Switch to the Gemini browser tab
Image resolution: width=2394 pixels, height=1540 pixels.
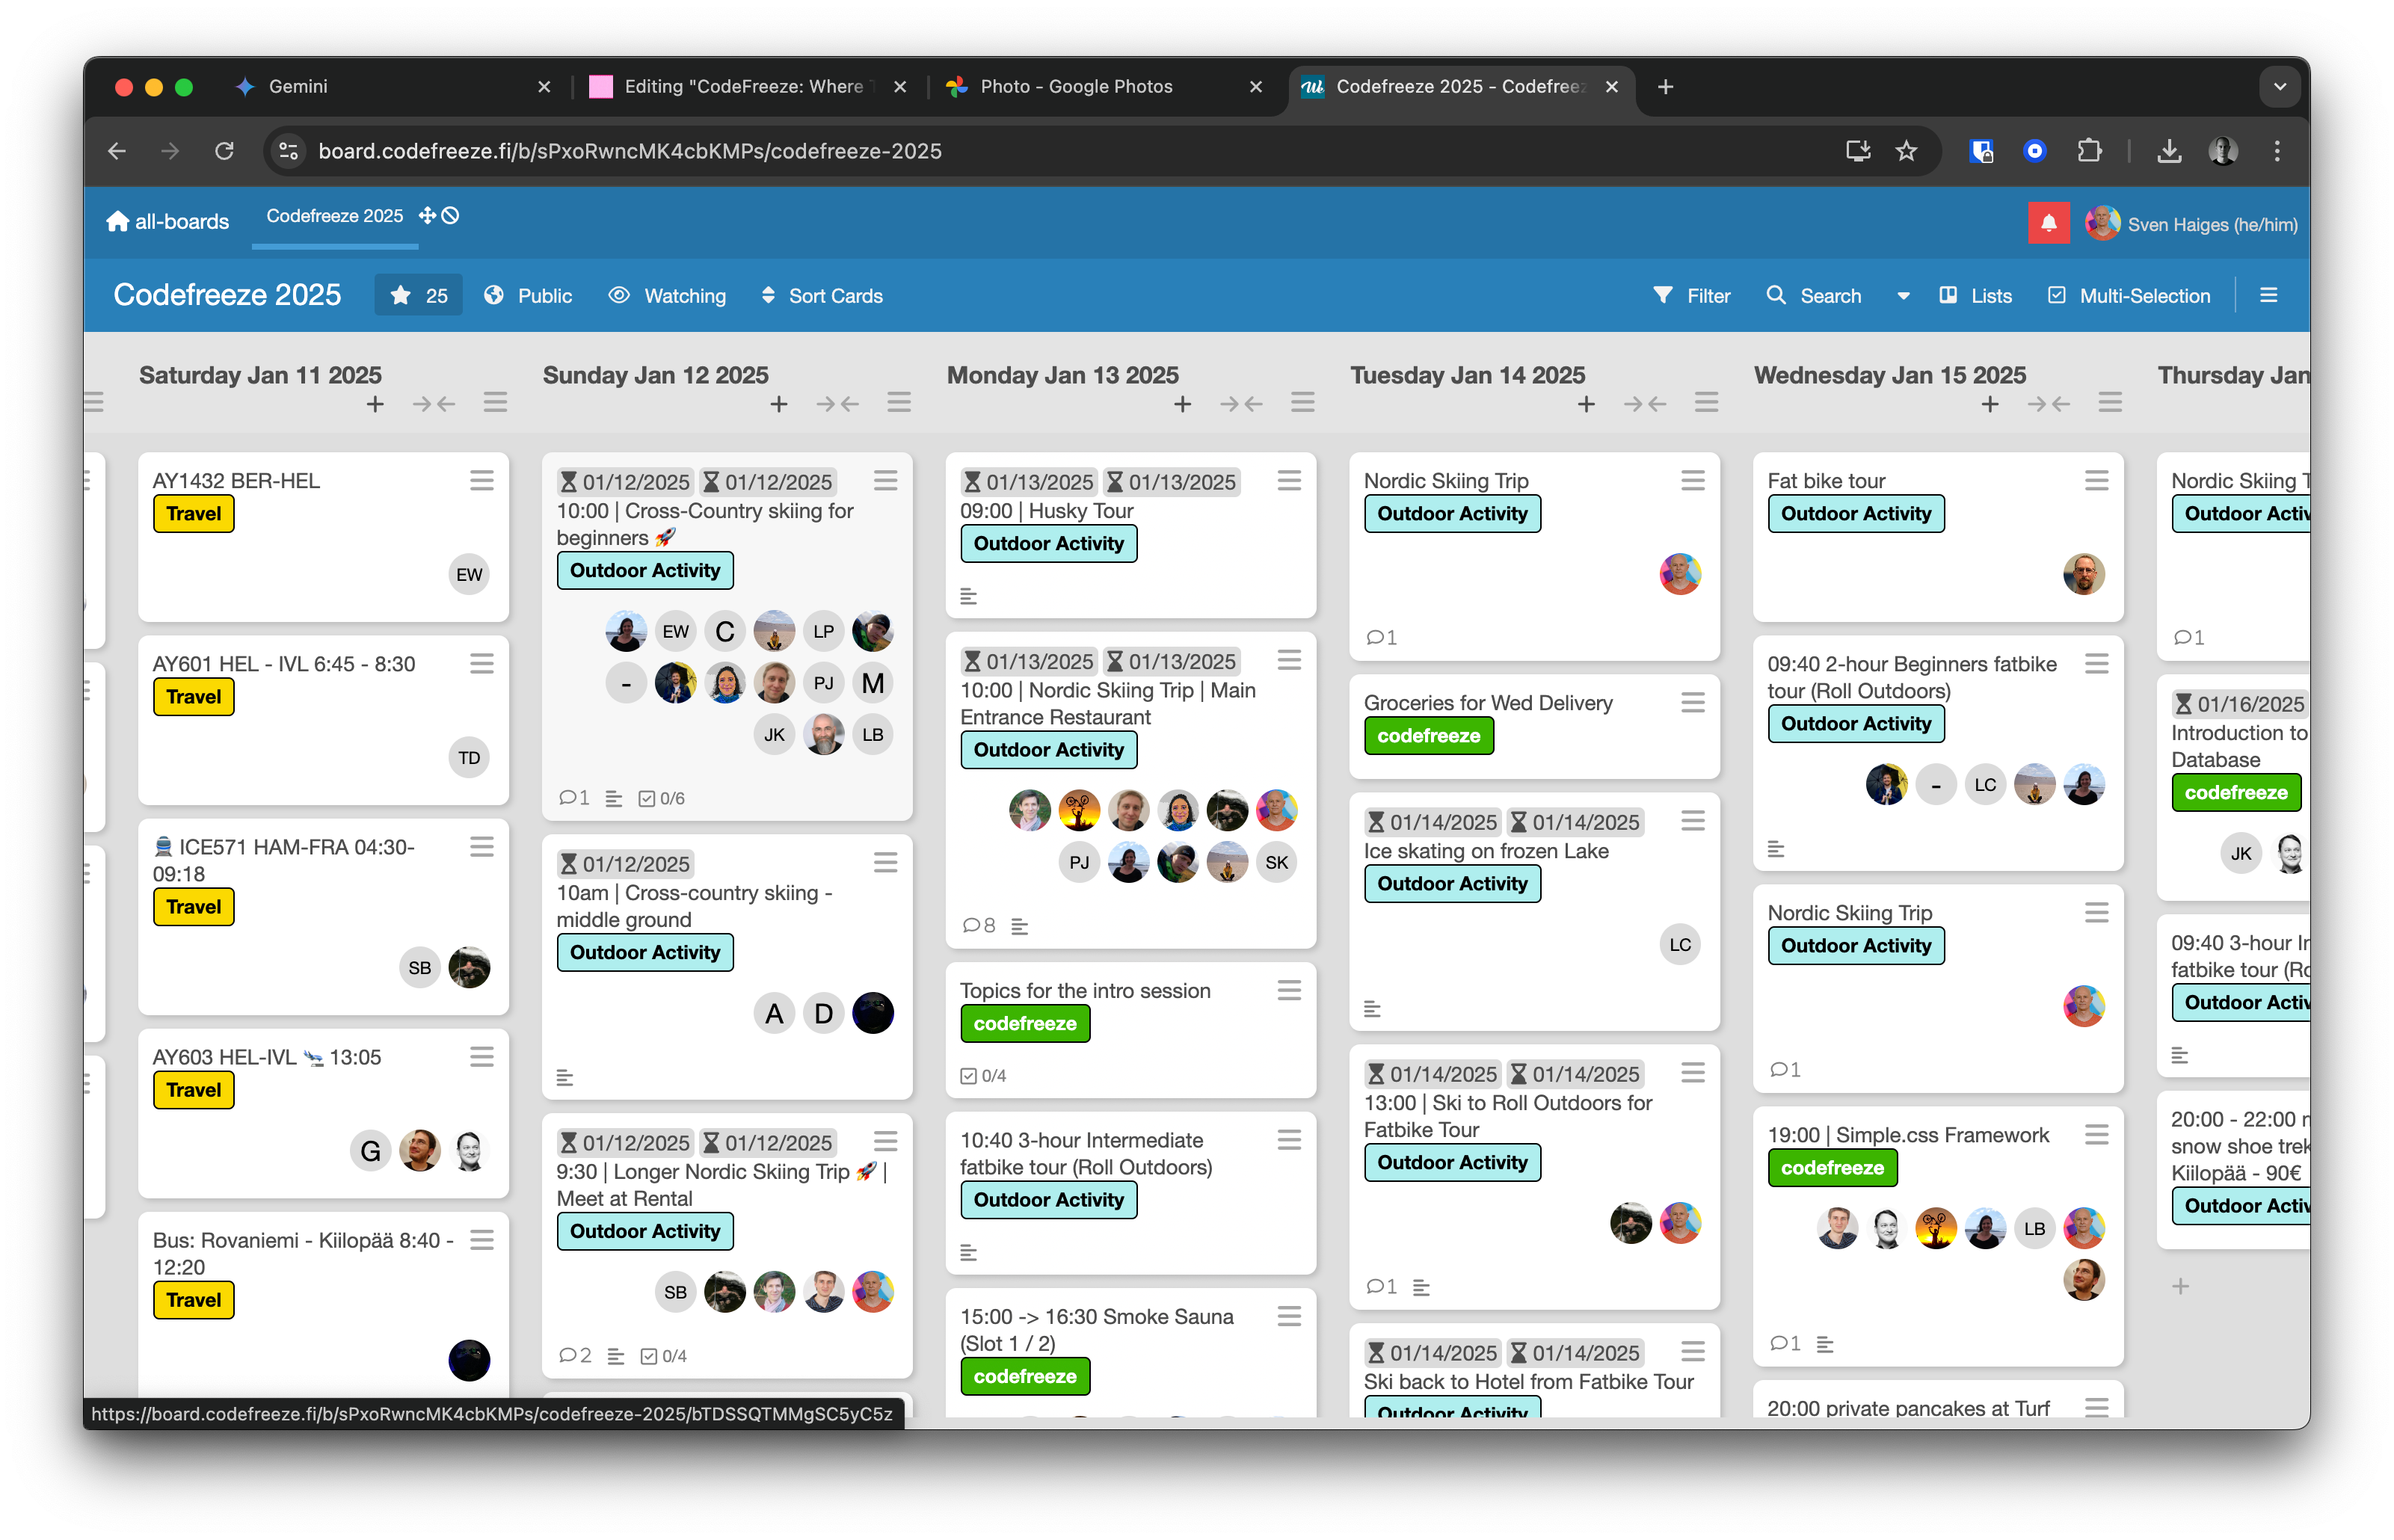click(297, 87)
